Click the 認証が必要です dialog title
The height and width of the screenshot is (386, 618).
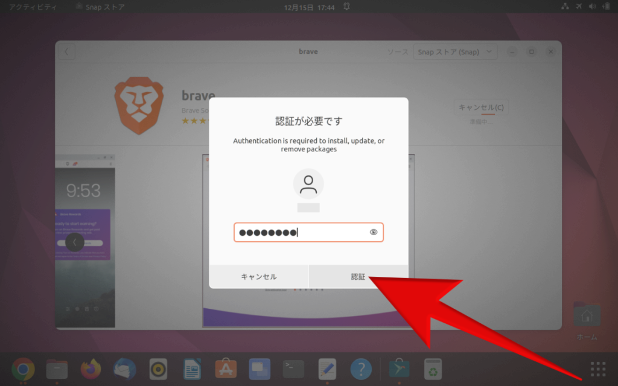click(x=308, y=121)
